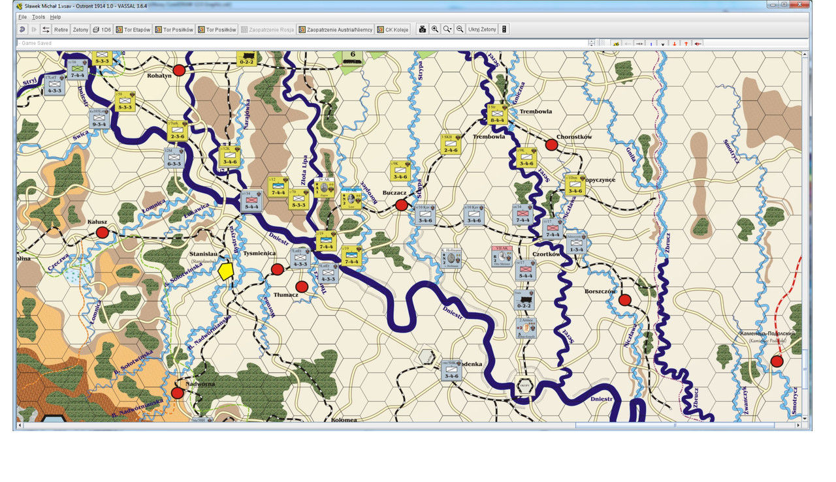Screen dimensions: 836x482
Task: Click the map horizontal scrollbar thumb
Action: pyautogui.click(x=675, y=425)
